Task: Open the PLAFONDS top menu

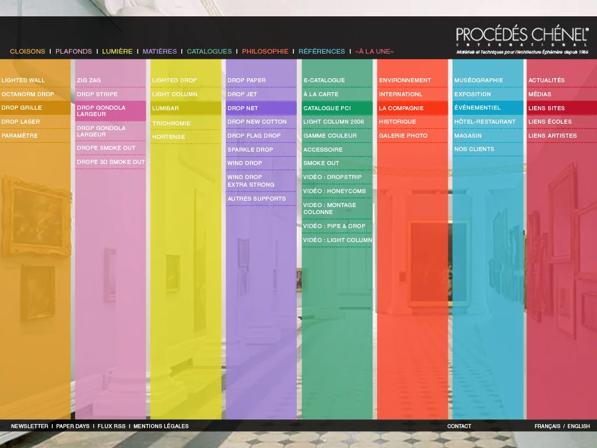Action: [x=73, y=51]
